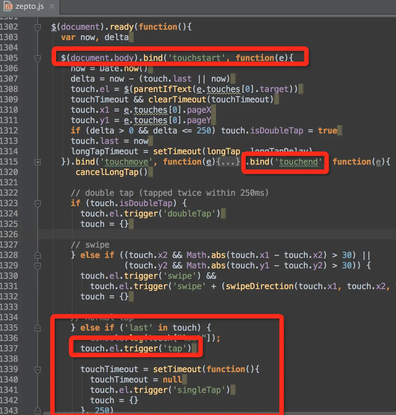396x415 pixels.
Task: Click the 'touchend' string literal
Action: point(298,162)
